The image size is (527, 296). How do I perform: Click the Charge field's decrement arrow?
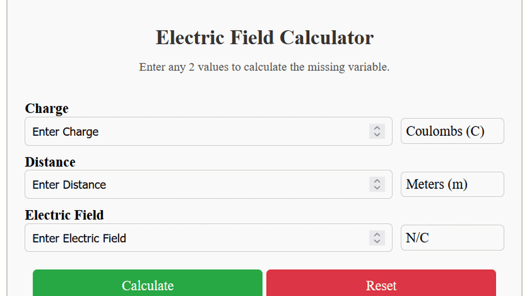click(378, 135)
